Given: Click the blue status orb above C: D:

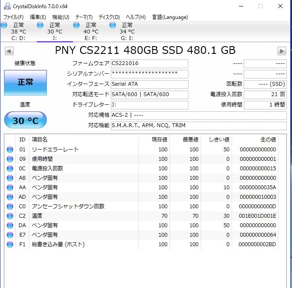Looking at the screenshot, I should [4, 25].
